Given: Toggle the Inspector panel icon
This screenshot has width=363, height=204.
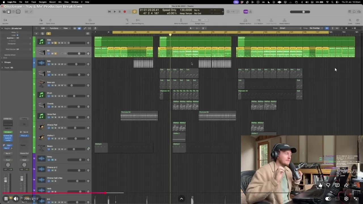Looking at the screenshot, I should click(x=9, y=12).
